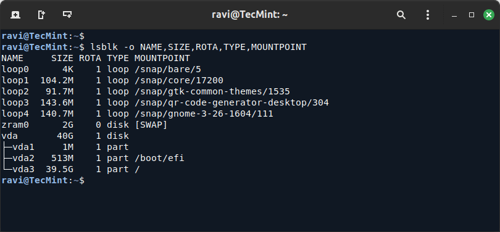Maximize the terminal window
This screenshot has width=500, height=232.
click(x=472, y=15)
